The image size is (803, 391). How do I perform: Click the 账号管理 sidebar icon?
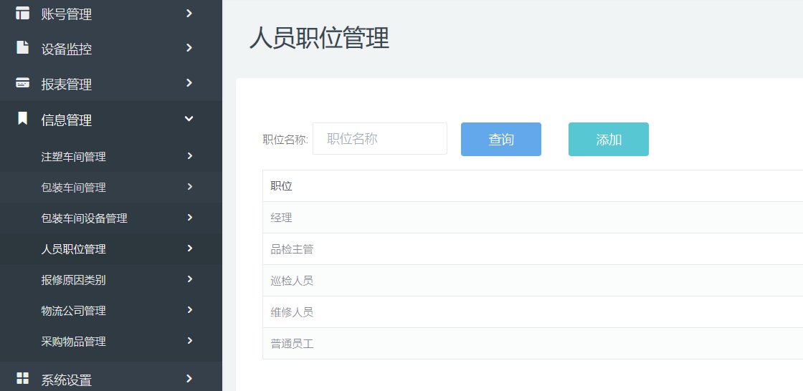[x=23, y=13]
